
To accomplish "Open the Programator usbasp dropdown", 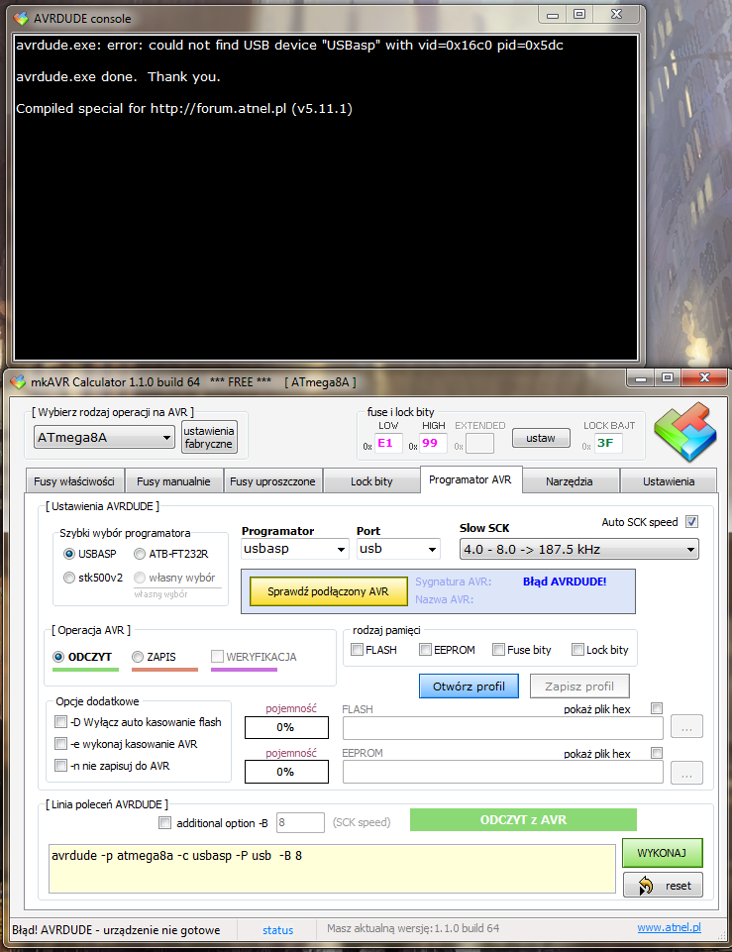I will tap(295, 549).
